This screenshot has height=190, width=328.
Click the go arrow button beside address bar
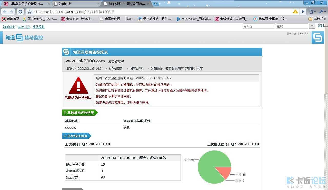coord(303,12)
